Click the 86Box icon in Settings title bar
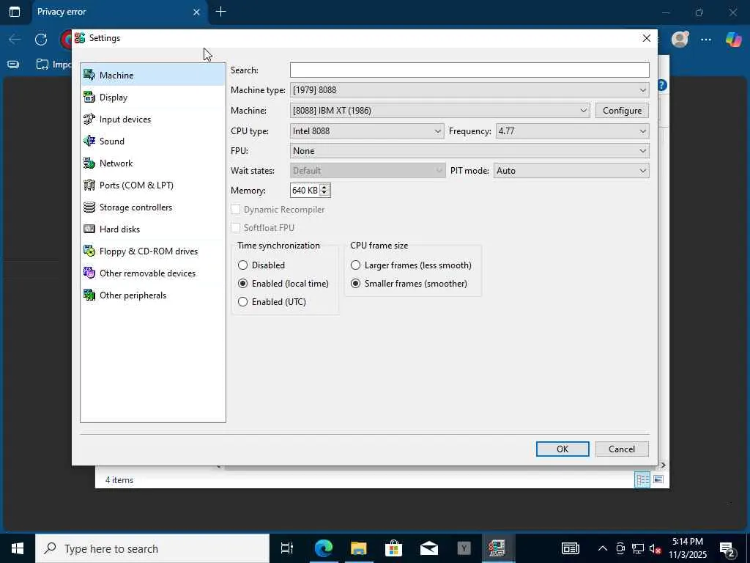 pos(80,38)
